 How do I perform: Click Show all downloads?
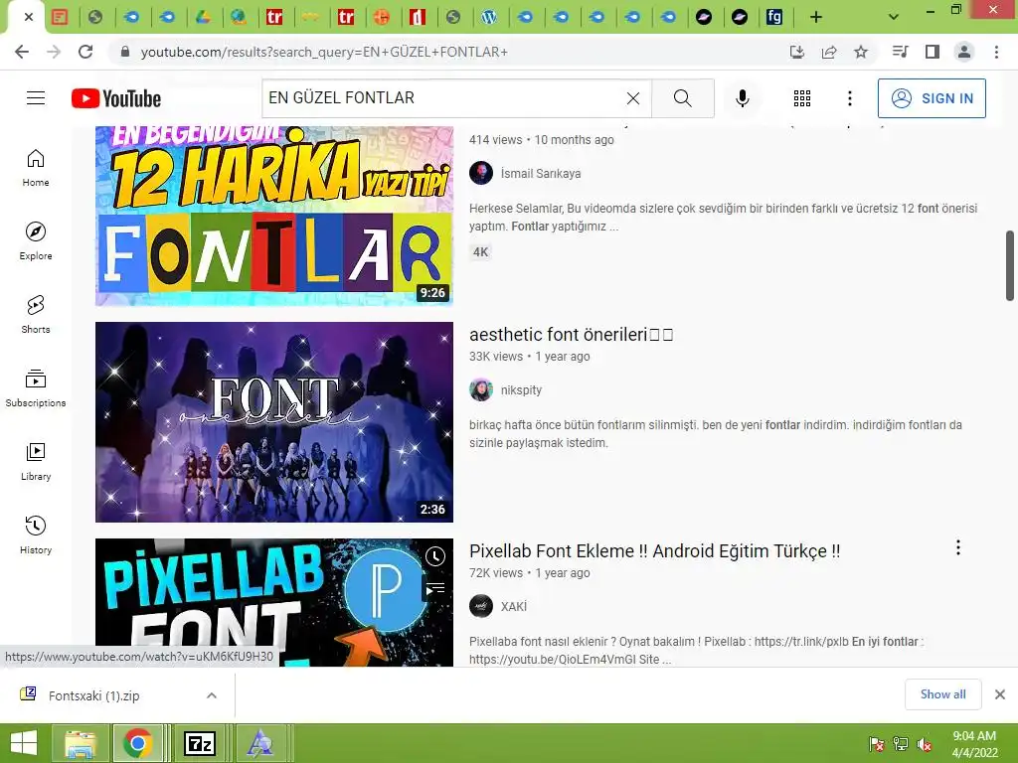(x=942, y=694)
